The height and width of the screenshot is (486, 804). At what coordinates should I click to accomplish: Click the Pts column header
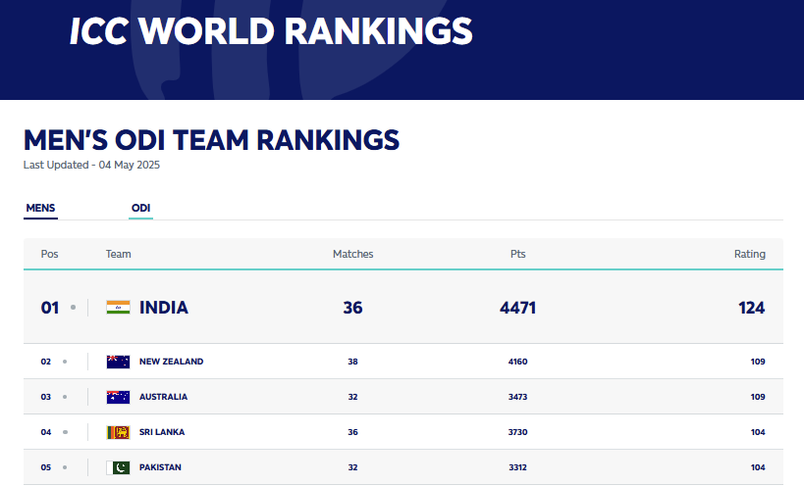[517, 254]
